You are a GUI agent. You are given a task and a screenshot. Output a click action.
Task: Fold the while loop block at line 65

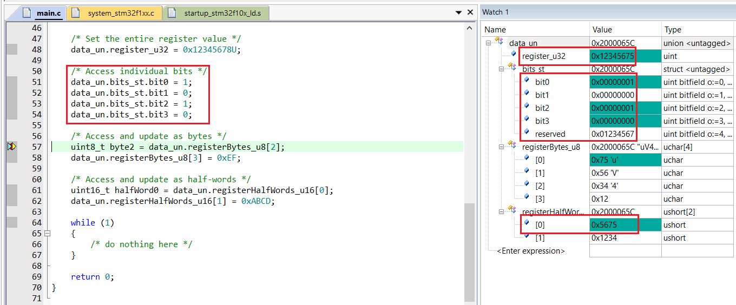tap(47, 234)
